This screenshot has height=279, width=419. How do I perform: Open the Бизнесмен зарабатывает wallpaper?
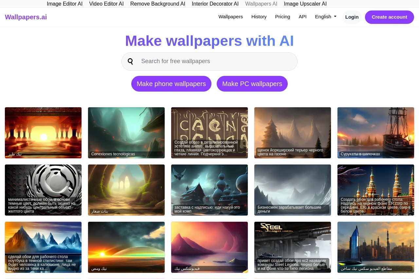coord(293,190)
